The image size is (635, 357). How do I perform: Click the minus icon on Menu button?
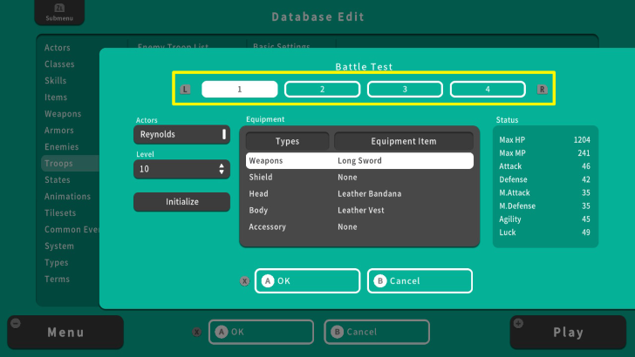tap(15, 323)
